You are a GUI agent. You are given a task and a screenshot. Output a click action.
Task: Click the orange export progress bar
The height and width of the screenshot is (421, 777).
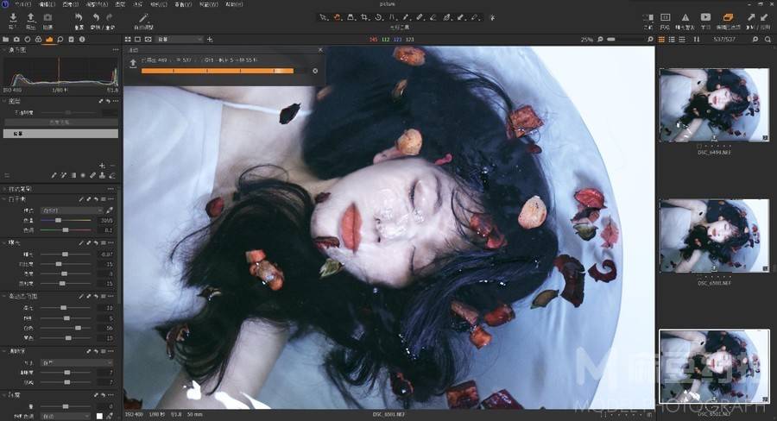pos(218,71)
